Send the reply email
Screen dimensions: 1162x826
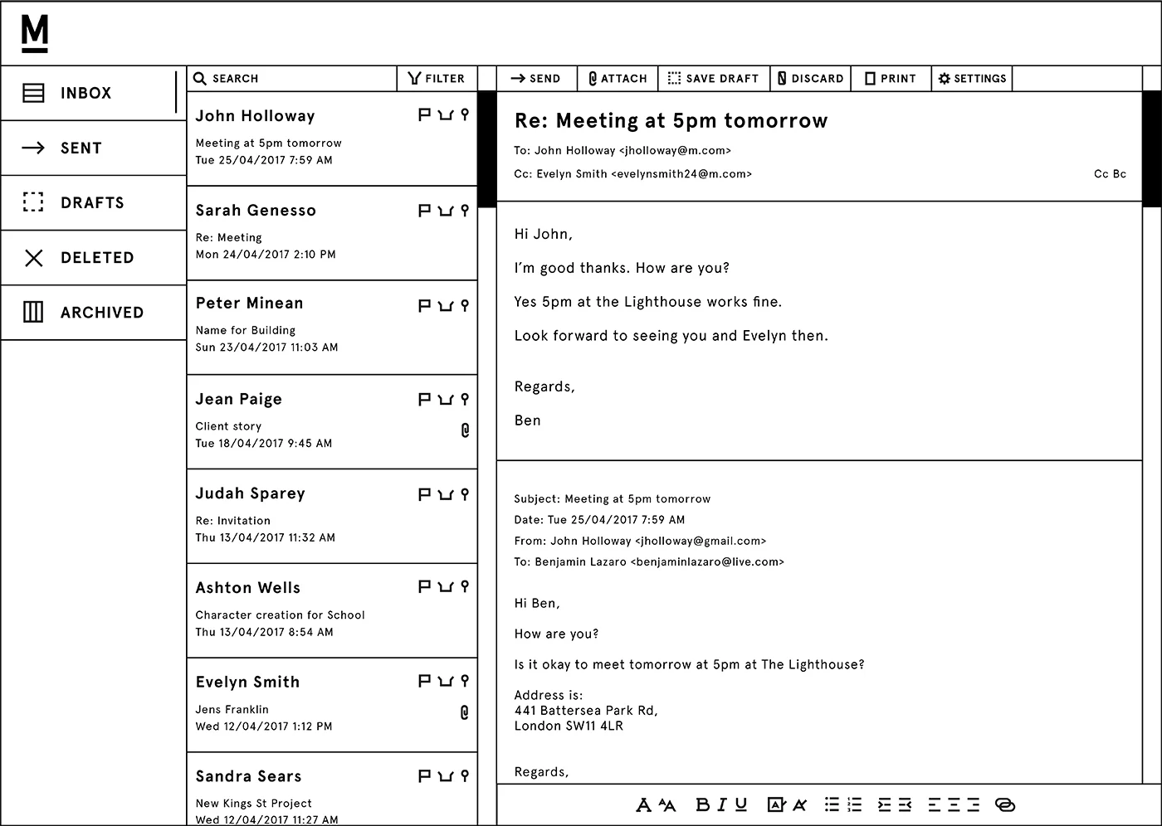coord(536,79)
